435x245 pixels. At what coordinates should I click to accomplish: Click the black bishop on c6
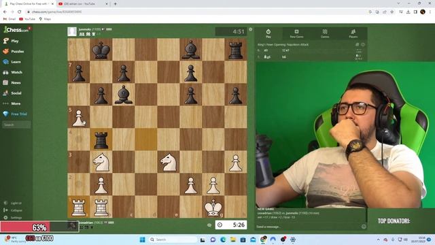[x=124, y=95]
